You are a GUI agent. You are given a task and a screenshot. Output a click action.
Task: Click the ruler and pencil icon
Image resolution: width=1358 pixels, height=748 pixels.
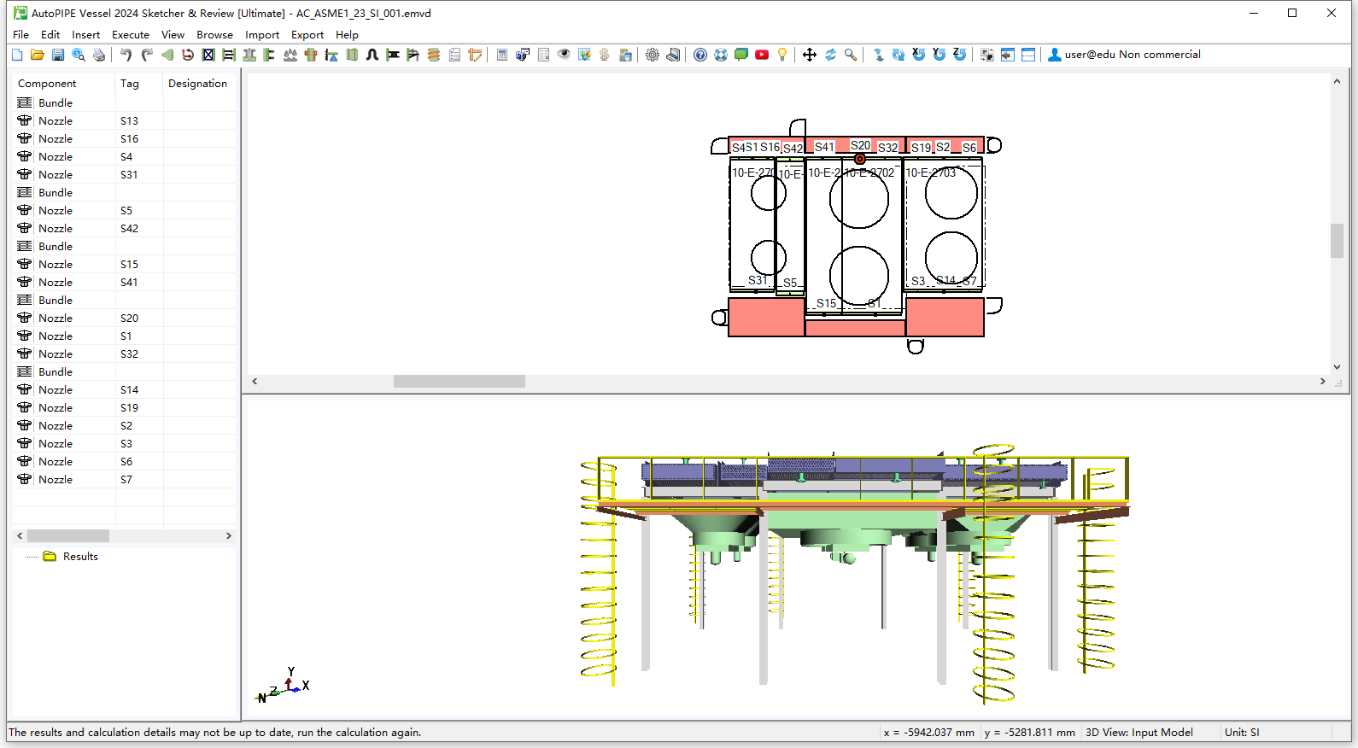(x=475, y=55)
